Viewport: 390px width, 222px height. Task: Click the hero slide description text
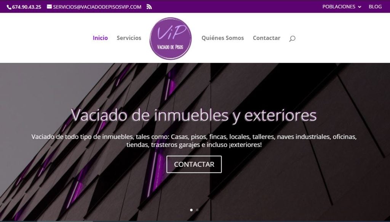click(x=194, y=141)
